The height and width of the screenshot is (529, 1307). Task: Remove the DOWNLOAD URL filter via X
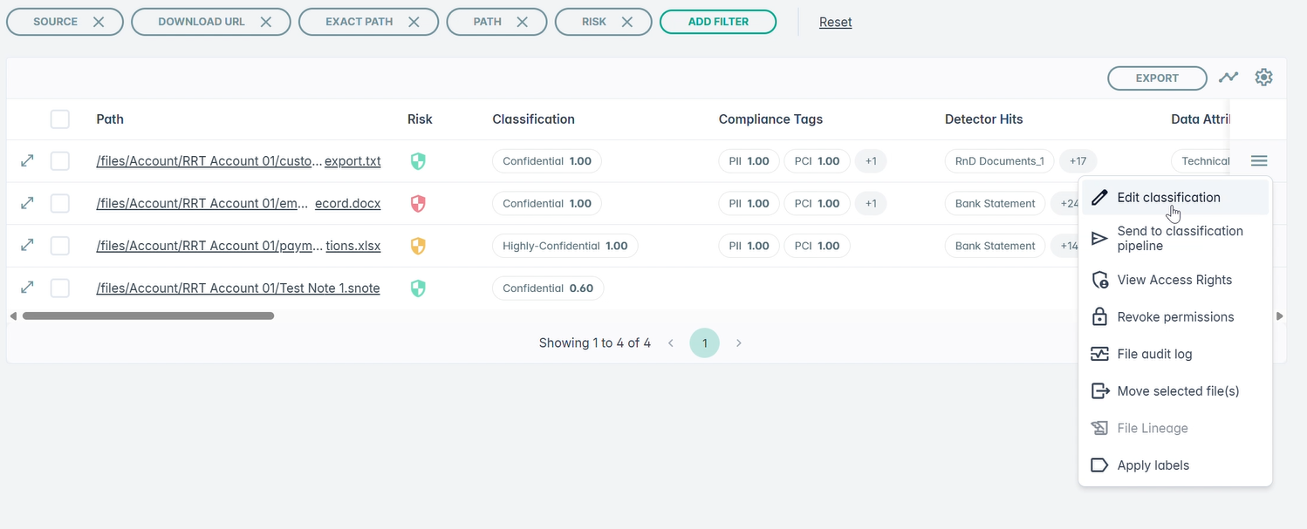click(x=266, y=22)
